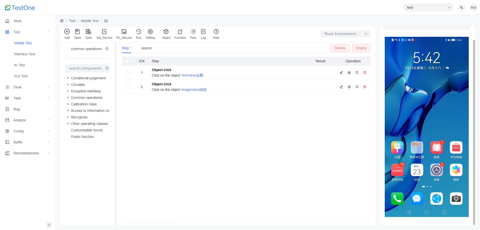Expand the Circulate tree node

[68, 85]
